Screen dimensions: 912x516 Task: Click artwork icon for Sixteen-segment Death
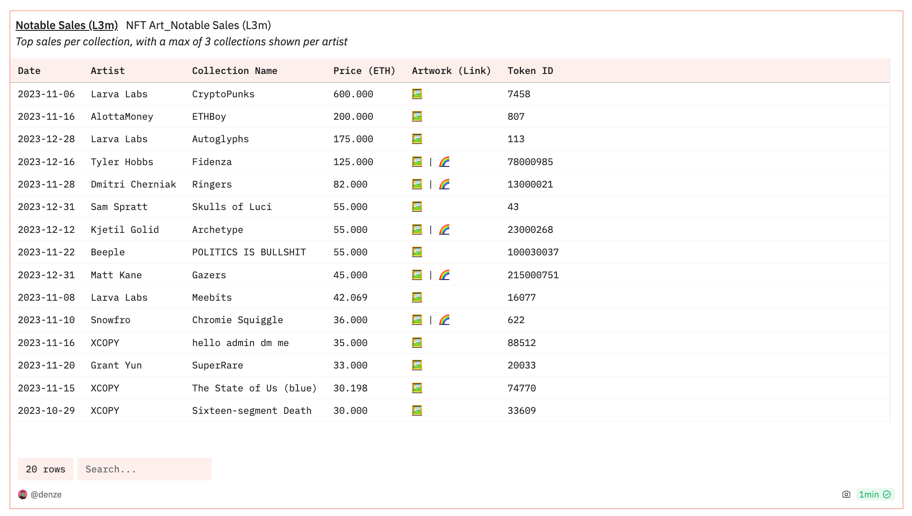coord(417,410)
